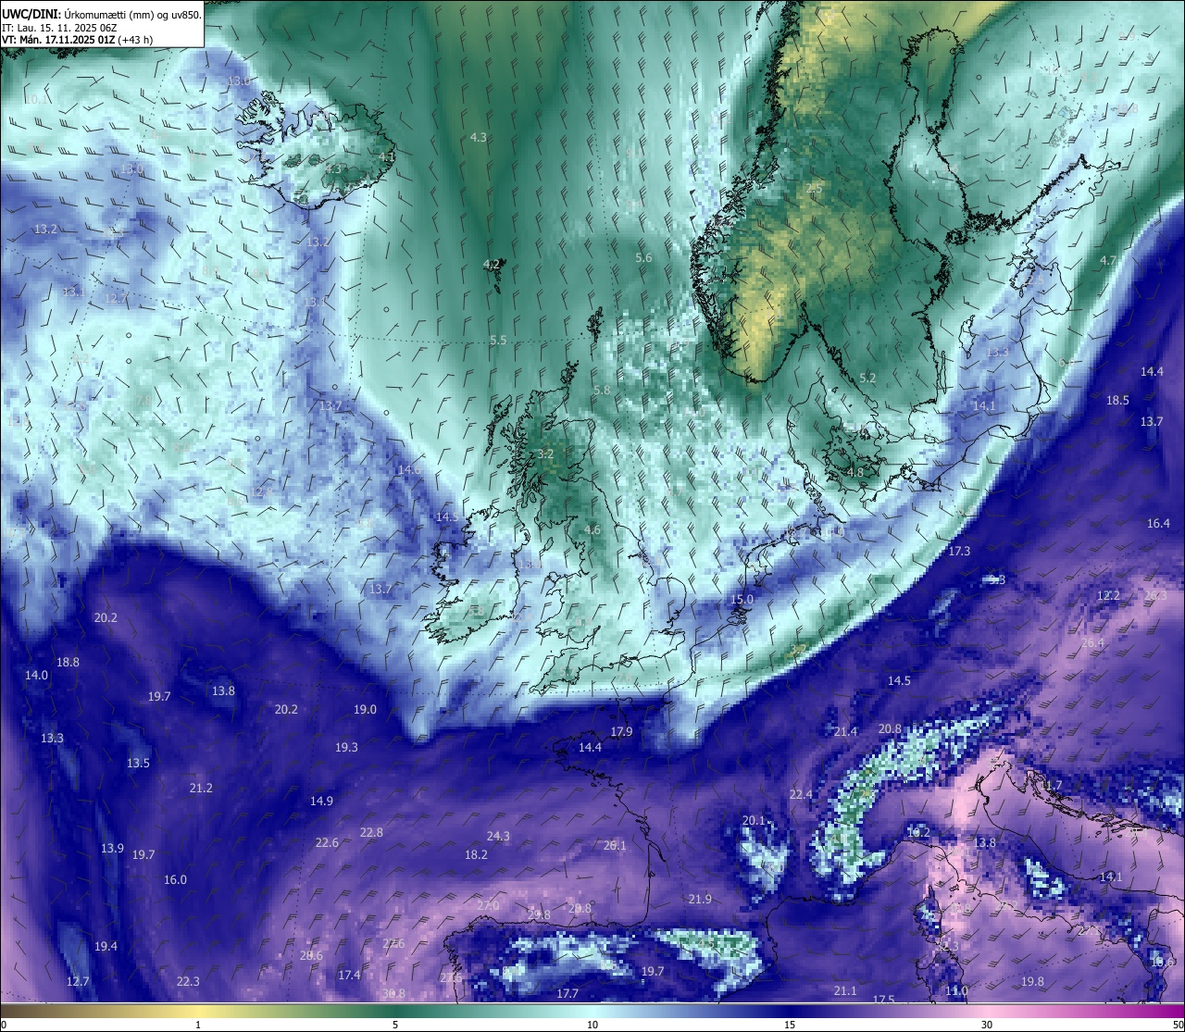Click the 14.6 value west of Scotland
This screenshot has width=1185, height=1032.
[409, 469]
